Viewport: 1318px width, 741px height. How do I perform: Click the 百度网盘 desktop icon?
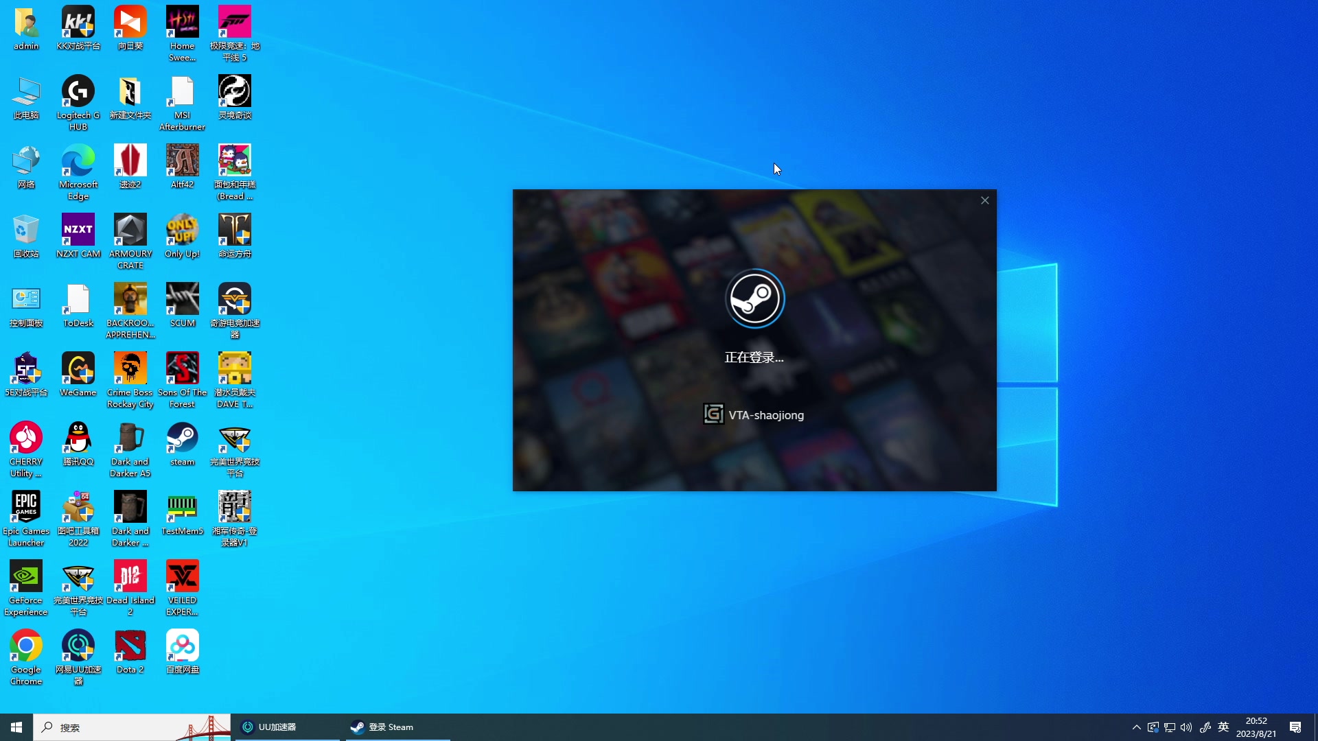pyautogui.click(x=183, y=652)
